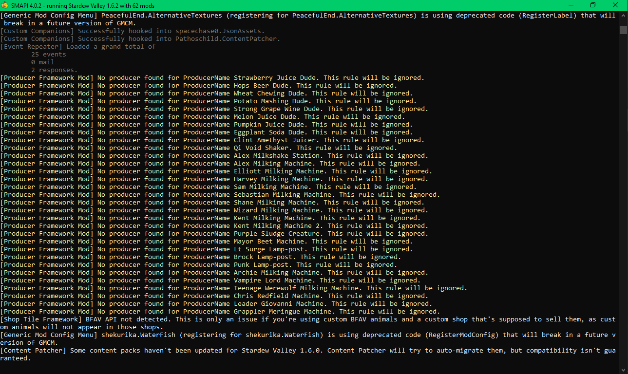Screen dimensions: 628x374
Task: Click the scrollbar up arrow
Action: pyautogui.click(x=623, y=16)
